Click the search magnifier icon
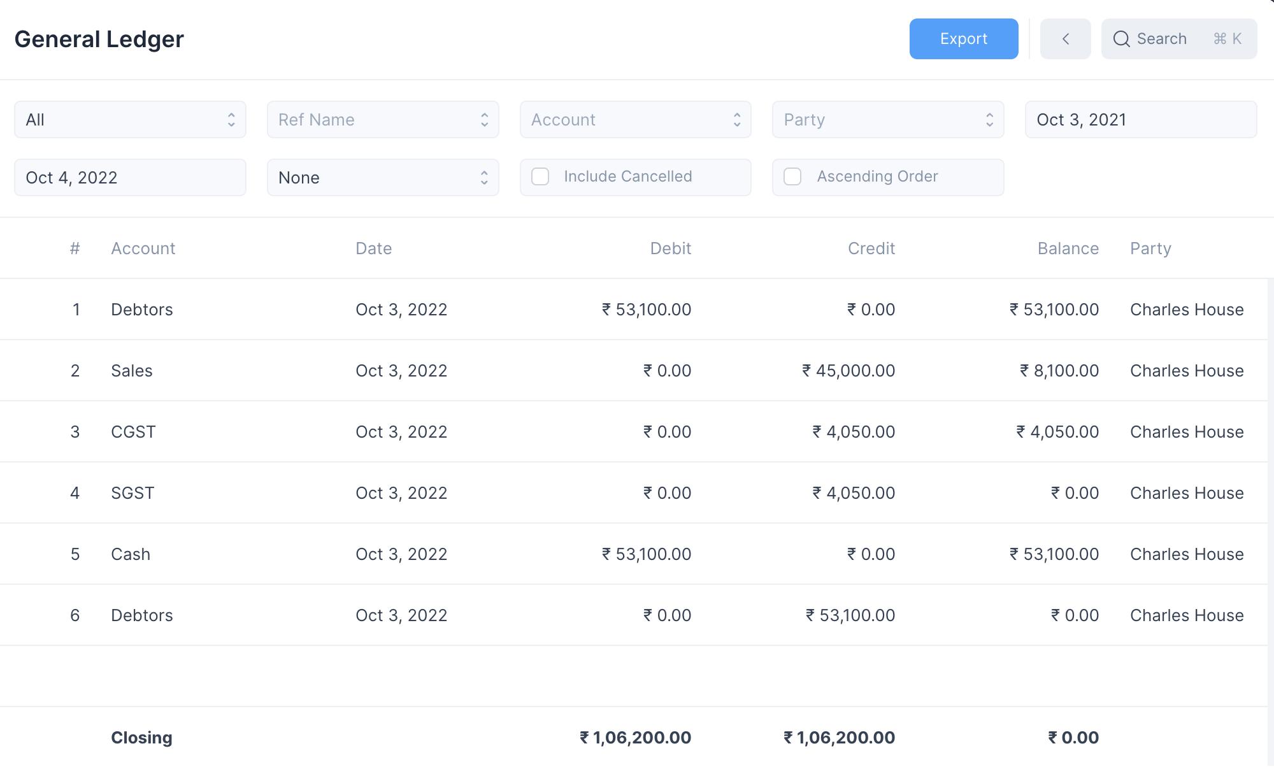Screen dimensions: 1274x767 (1121, 39)
